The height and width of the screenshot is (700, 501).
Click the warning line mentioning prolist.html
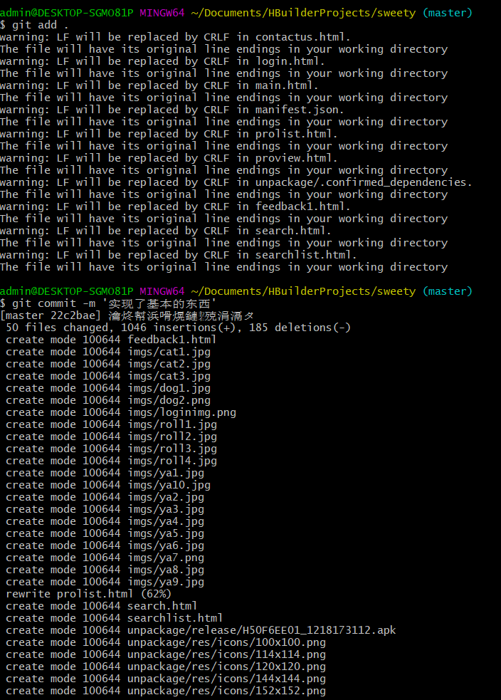[169, 133]
